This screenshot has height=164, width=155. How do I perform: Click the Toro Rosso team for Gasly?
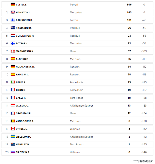pos(77,98)
